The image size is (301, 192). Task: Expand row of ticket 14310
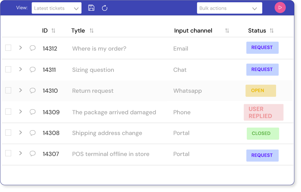[21, 90]
